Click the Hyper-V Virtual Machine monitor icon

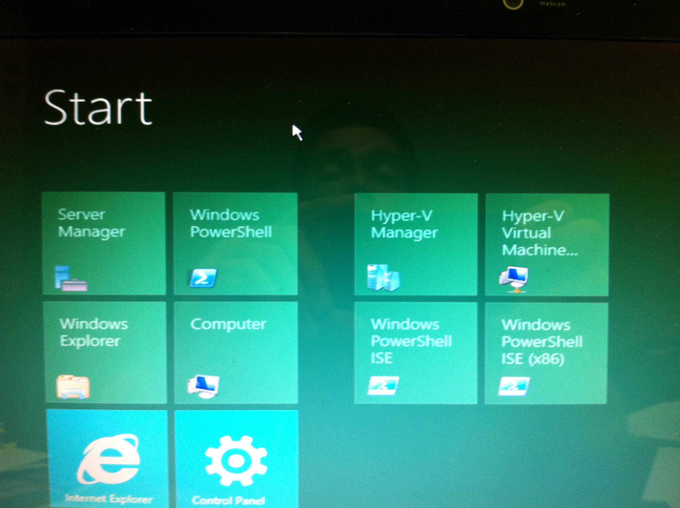(x=514, y=279)
